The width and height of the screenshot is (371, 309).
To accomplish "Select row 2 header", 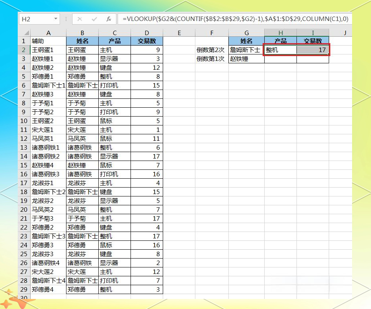I will point(24,50).
